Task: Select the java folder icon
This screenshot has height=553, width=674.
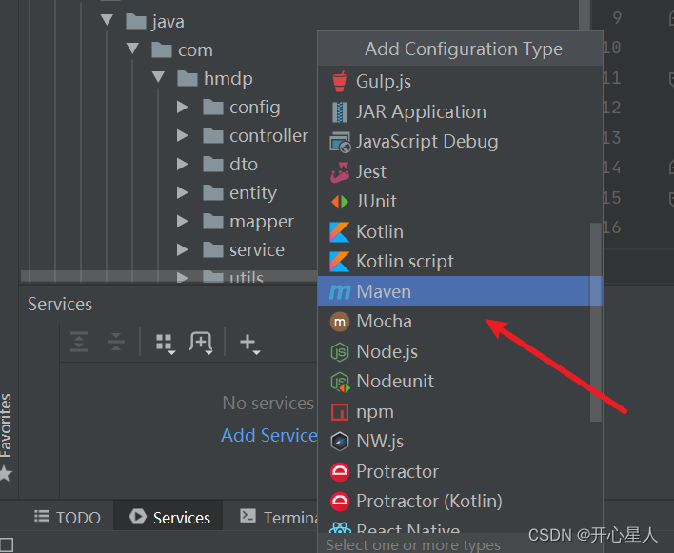Action: tap(136, 22)
